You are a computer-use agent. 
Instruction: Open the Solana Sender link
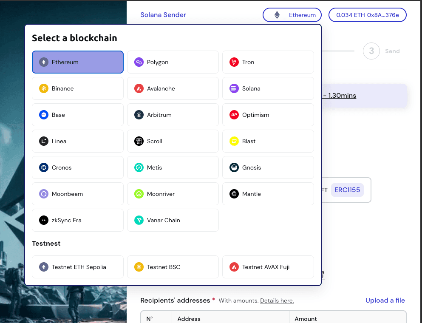163,15
